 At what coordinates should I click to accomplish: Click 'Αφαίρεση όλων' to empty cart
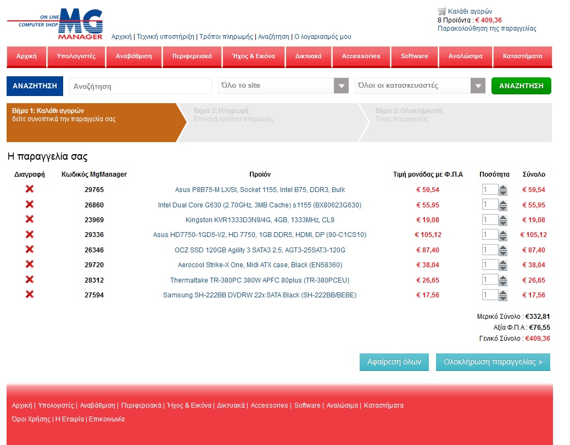(394, 362)
